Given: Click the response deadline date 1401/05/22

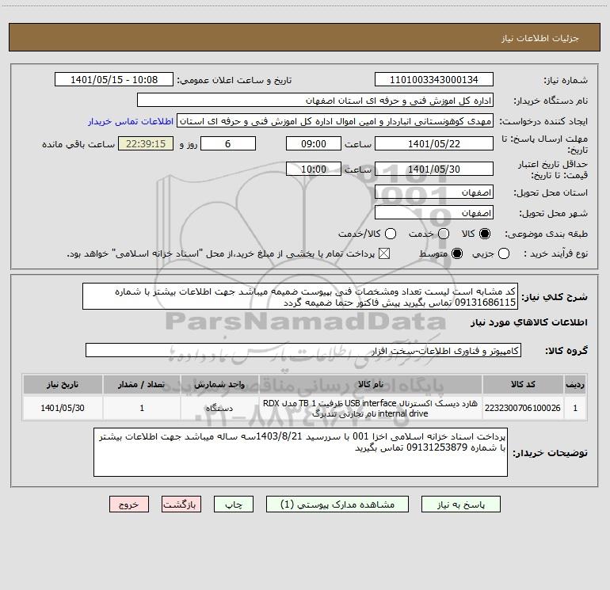Looking at the screenshot, I should pyautogui.click(x=434, y=144).
